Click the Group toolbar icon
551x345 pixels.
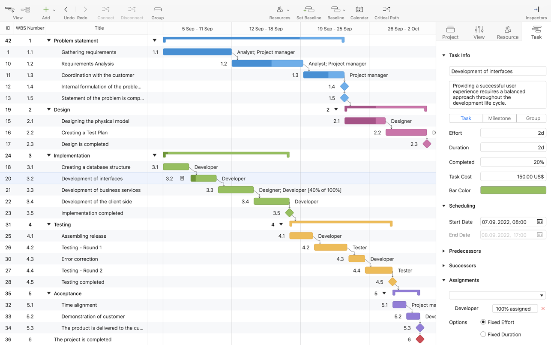157,9
